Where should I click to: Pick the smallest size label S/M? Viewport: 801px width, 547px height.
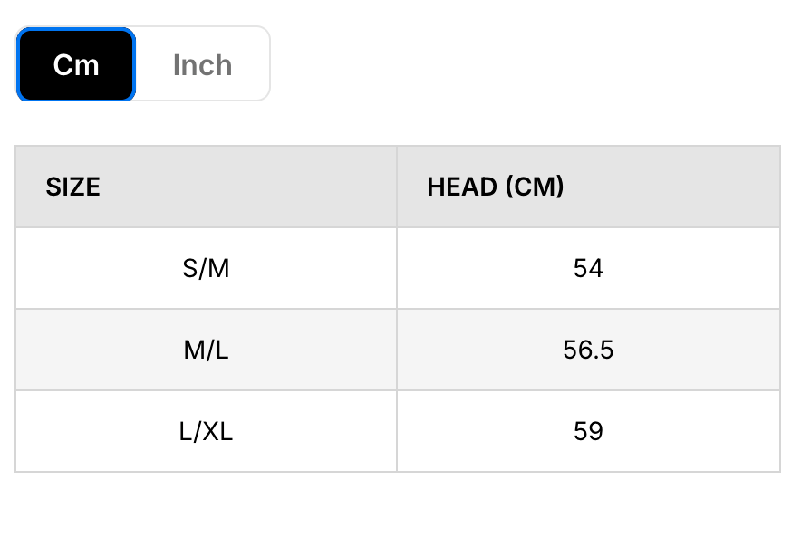(x=206, y=268)
